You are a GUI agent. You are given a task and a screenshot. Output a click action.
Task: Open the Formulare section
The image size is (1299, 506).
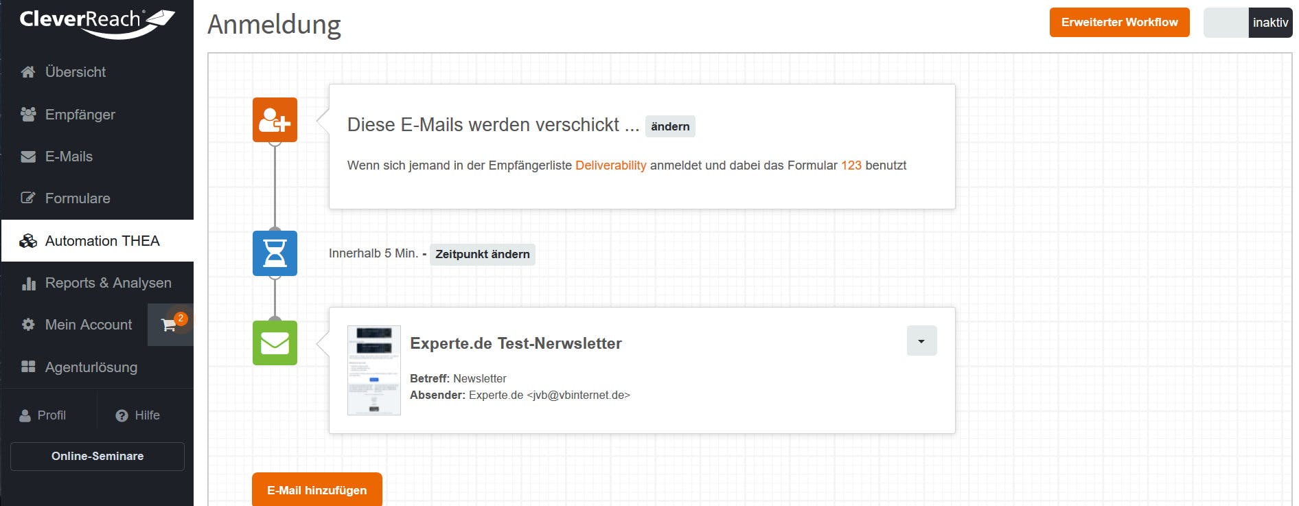[77, 198]
